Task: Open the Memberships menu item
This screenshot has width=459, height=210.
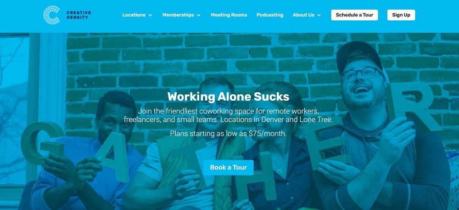Action: coord(178,15)
